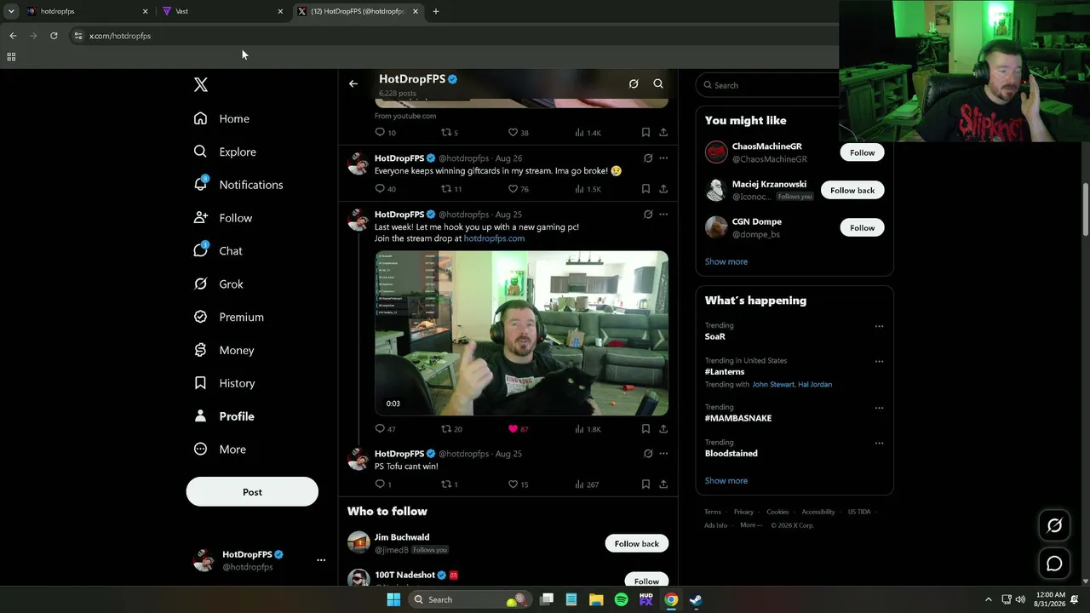Screen dimensions: 1090x613
Task: Reply to the PS Tofu cant win post
Action: pos(380,484)
